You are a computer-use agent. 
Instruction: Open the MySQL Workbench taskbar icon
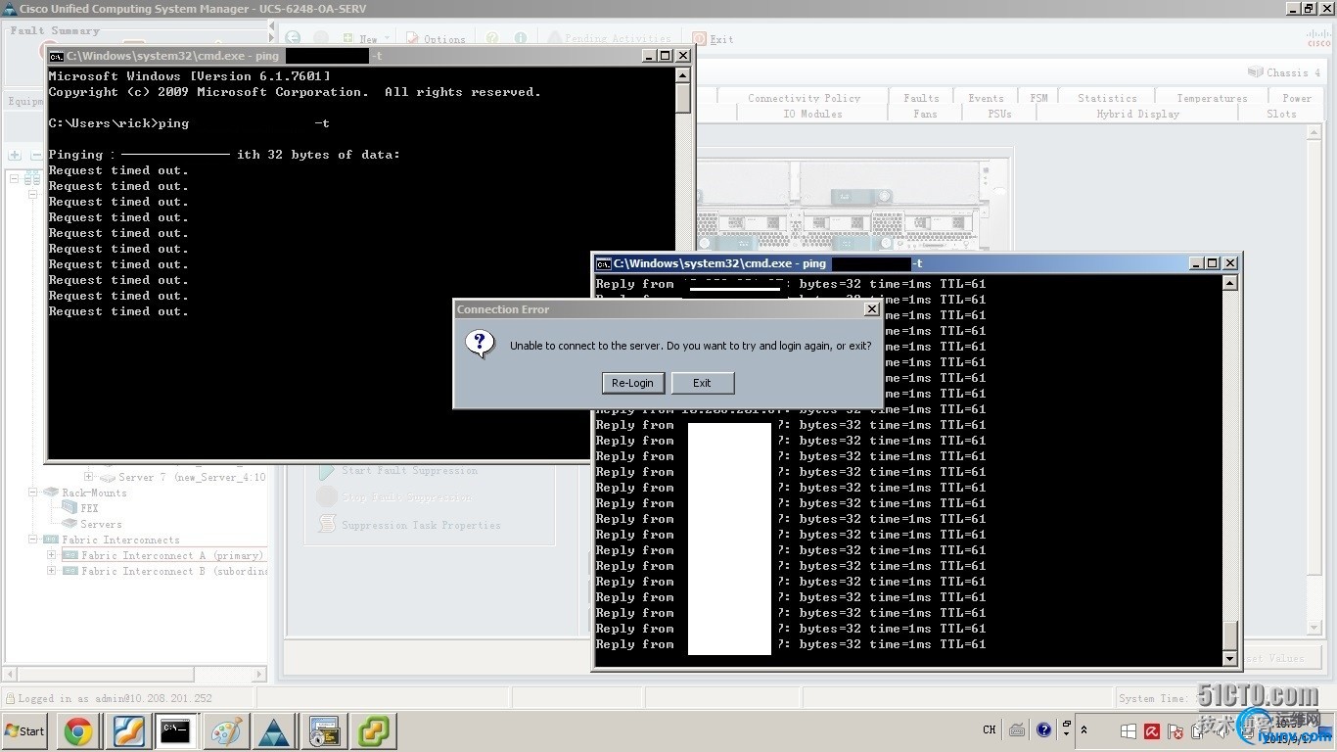129,731
